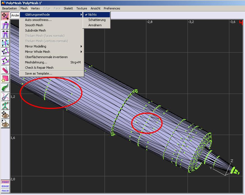Viewport: 245px width, 195px height.
Task: Switch to EDGE selection mode
Action: 5,186
